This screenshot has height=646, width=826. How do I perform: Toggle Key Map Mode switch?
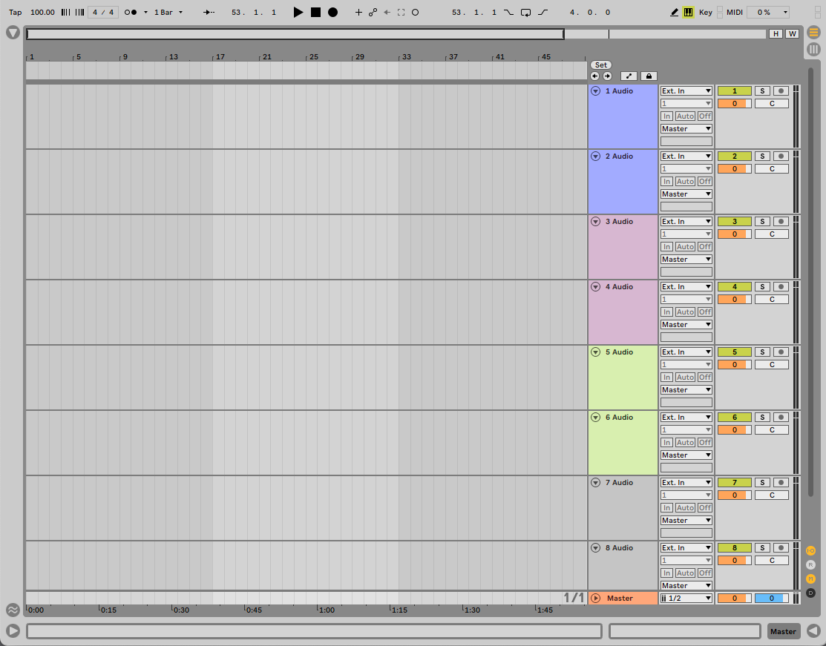tap(705, 12)
